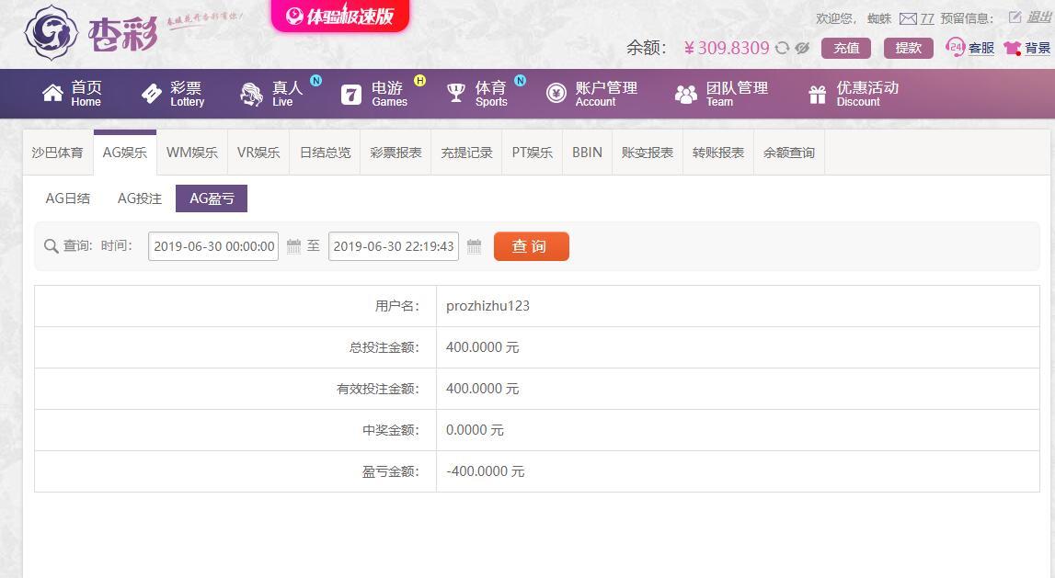This screenshot has height=578, width=1055.
Task: Open the pink speed version banner
Action: (x=339, y=16)
